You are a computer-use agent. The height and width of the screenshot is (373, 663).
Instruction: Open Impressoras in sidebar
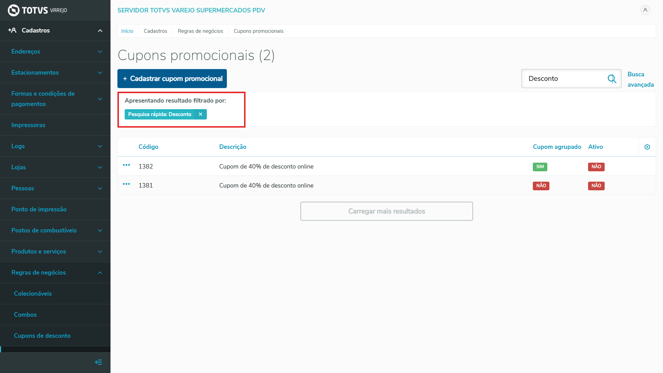[28, 125]
